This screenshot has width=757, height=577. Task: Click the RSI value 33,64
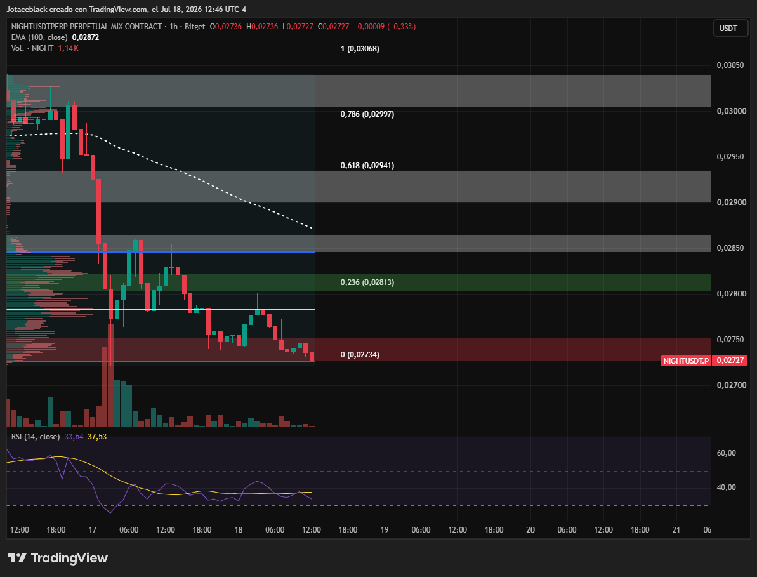point(74,437)
